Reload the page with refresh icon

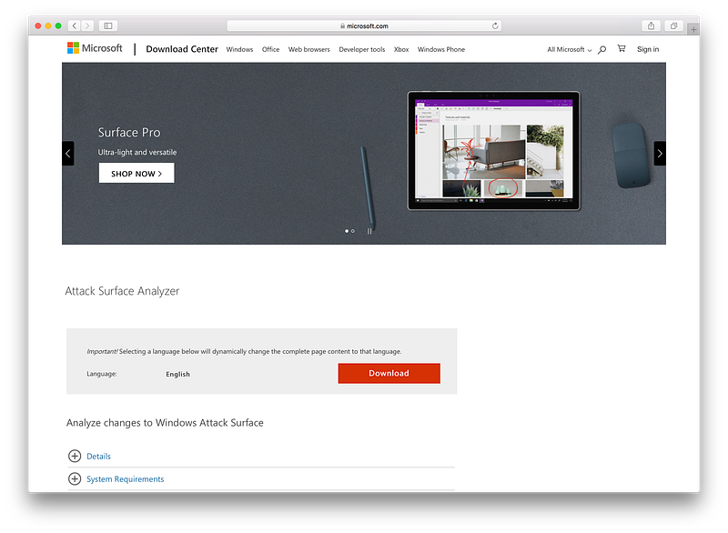point(495,25)
